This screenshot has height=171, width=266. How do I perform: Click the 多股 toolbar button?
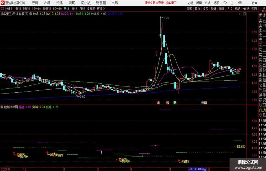pos(205,9)
